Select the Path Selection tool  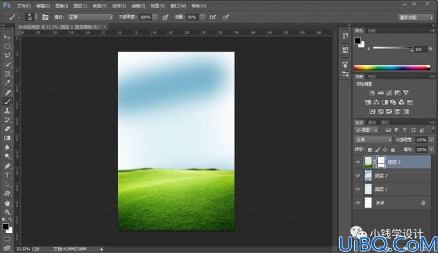7,184
